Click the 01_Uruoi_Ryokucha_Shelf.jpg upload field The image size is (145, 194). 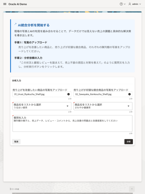click(42, 94)
